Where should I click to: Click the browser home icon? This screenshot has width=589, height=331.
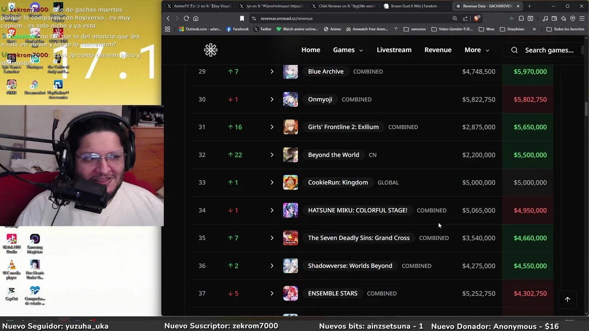pos(196,18)
